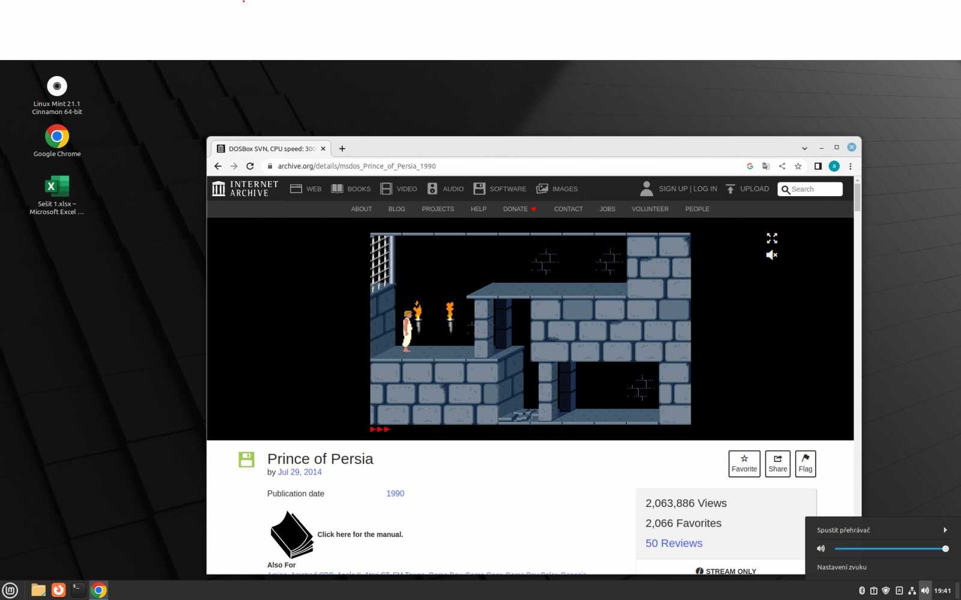Image resolution: width=961 pixels, height=600 pixels.
Task: Click the volume slider in sound popup
Action: click(x=890, y=548)
